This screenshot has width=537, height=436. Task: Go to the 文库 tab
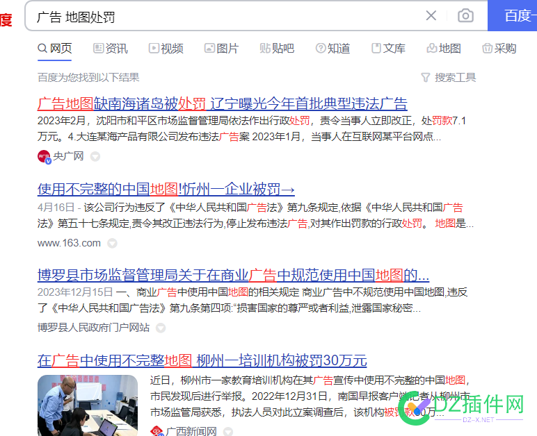click(x=388, y=48)
